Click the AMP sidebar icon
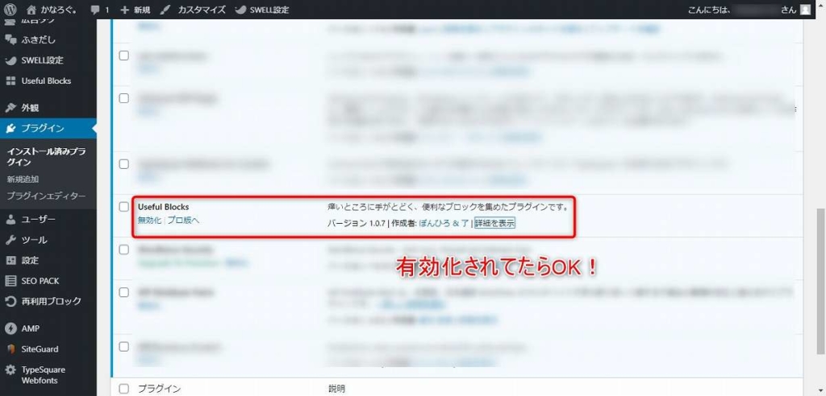This screenshot has width=826, height=396. pos(10,328)
